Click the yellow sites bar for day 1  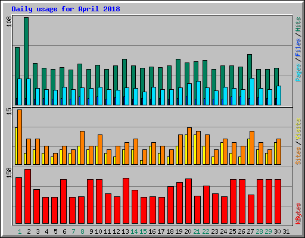pos(16,146)
